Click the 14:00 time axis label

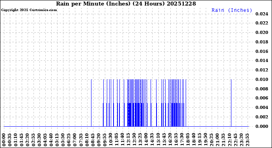[146, 140]
